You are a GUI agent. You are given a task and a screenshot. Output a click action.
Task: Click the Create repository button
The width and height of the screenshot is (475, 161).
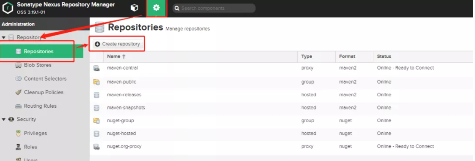tap(118, 44)
